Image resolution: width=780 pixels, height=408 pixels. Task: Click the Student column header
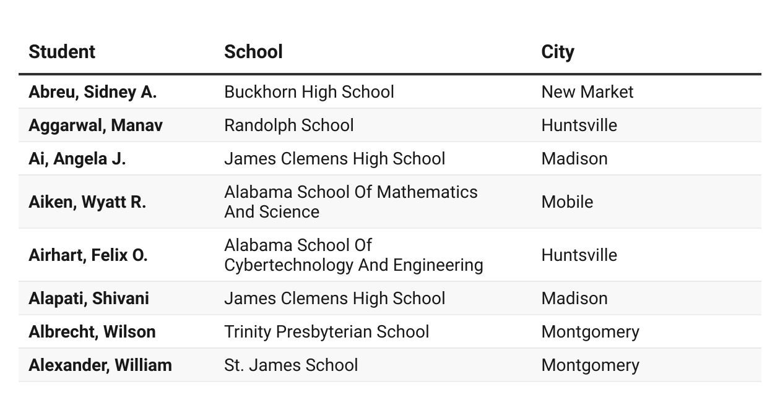pyautogui.click(x=62, y=51)
